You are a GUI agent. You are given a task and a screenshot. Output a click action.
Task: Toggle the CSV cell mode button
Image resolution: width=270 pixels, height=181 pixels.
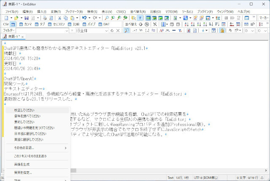click(x=13, y=24)
